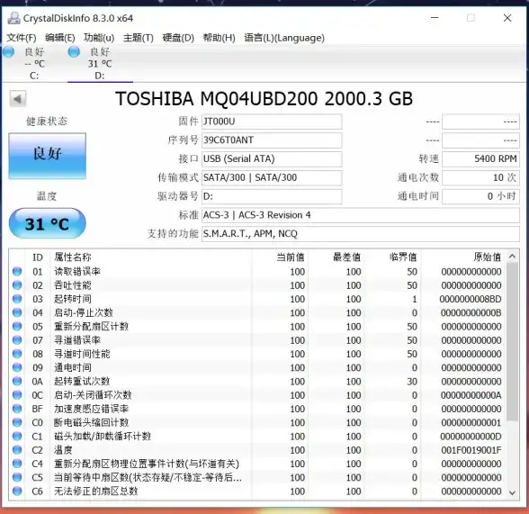Click status orb for 07 寻道错误率 row

(x=17, y=340)
